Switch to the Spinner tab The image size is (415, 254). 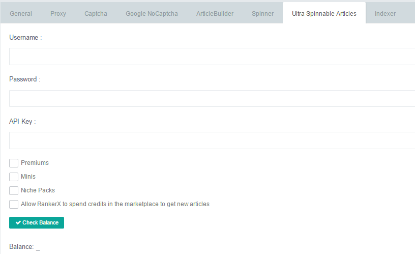point(262,14)
